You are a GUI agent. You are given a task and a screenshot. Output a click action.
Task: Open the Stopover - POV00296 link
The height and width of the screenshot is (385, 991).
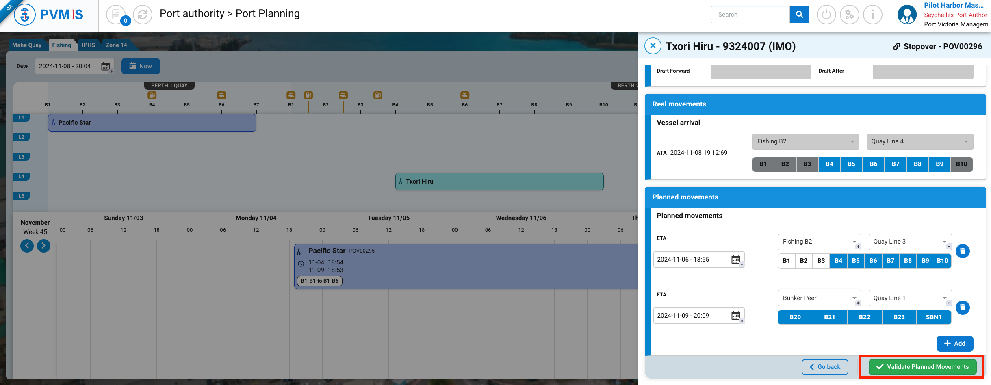click(942, 46)
